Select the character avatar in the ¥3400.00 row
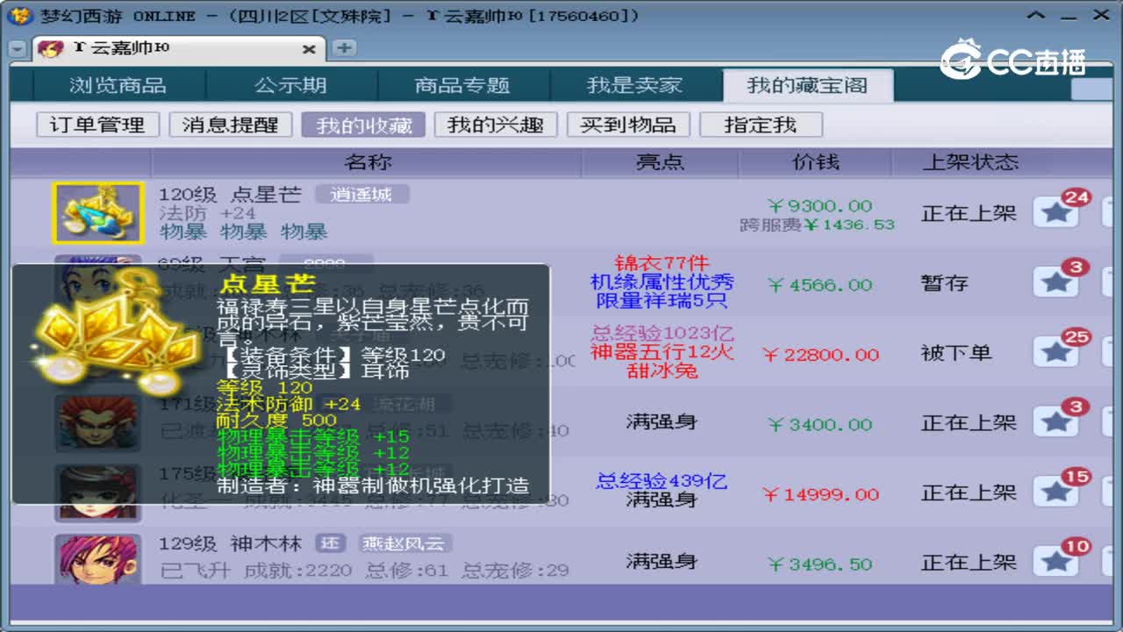This screenshot has height=632, width=1123. pyautogui.click(x=97, y=422)
